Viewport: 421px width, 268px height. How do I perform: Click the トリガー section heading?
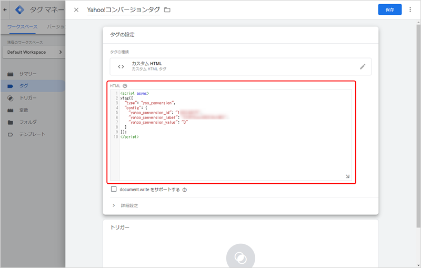coord(120,227)
